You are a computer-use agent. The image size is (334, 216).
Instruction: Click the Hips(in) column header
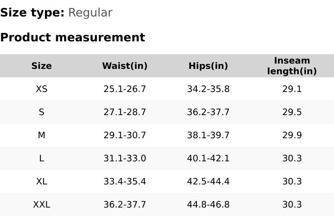(x=208, y=66)
